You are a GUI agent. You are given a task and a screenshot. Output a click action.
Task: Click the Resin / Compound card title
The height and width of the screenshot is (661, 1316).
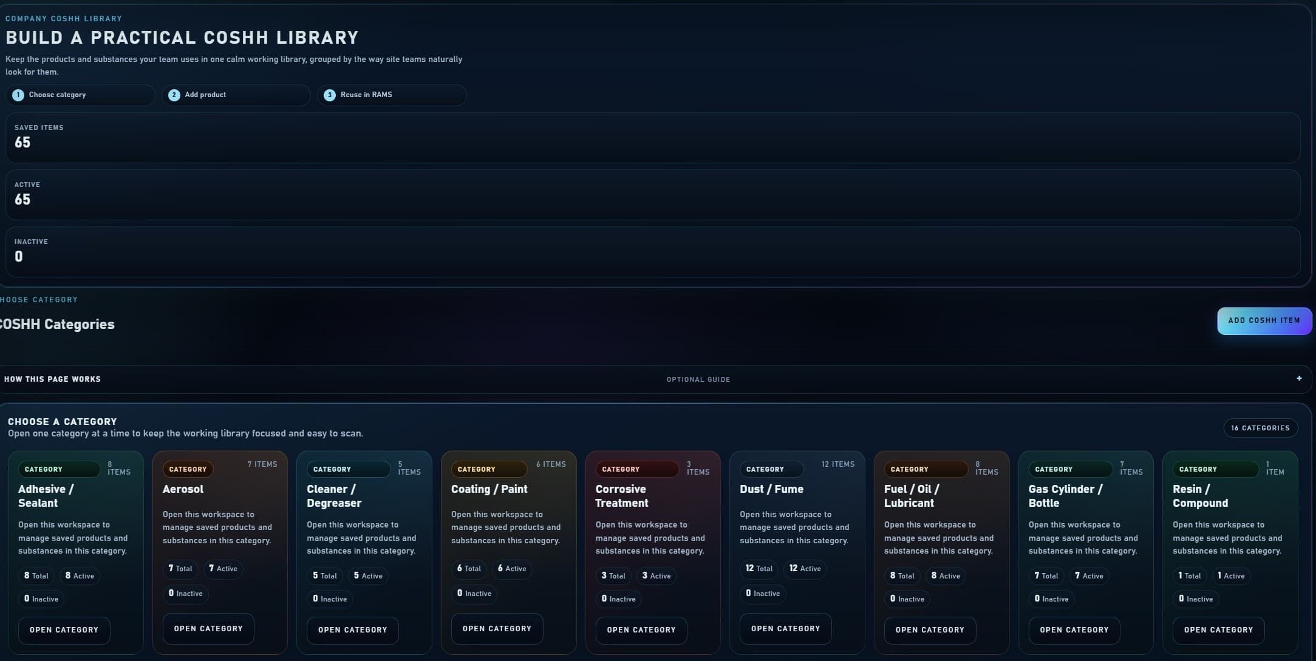pyautogui.click(x=1200, y=496)
